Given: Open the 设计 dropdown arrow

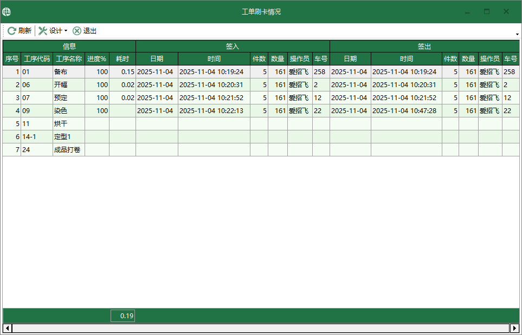Looking at the screenshot, I should tap(66, 31).
